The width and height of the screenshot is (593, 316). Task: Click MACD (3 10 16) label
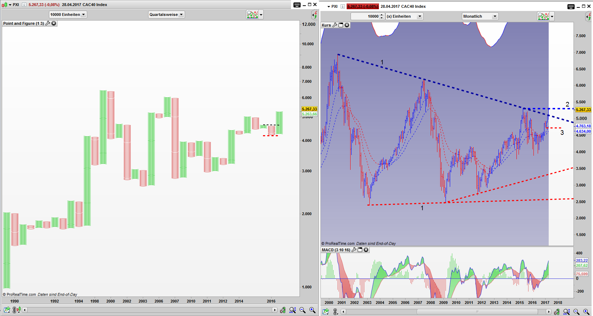coord(336,250)
